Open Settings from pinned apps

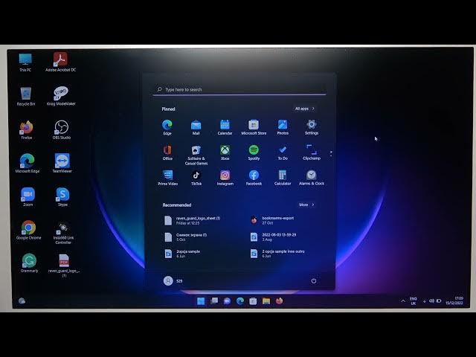(312, 127)
